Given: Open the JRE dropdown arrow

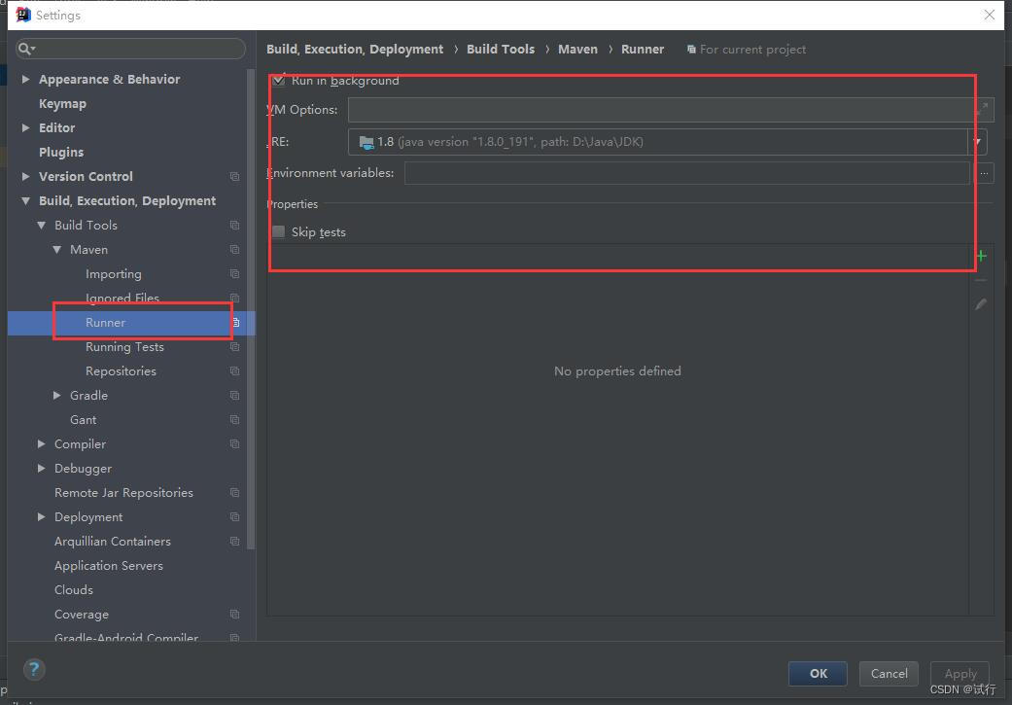Looking at the screenshot, I should [x=978, y=142].
